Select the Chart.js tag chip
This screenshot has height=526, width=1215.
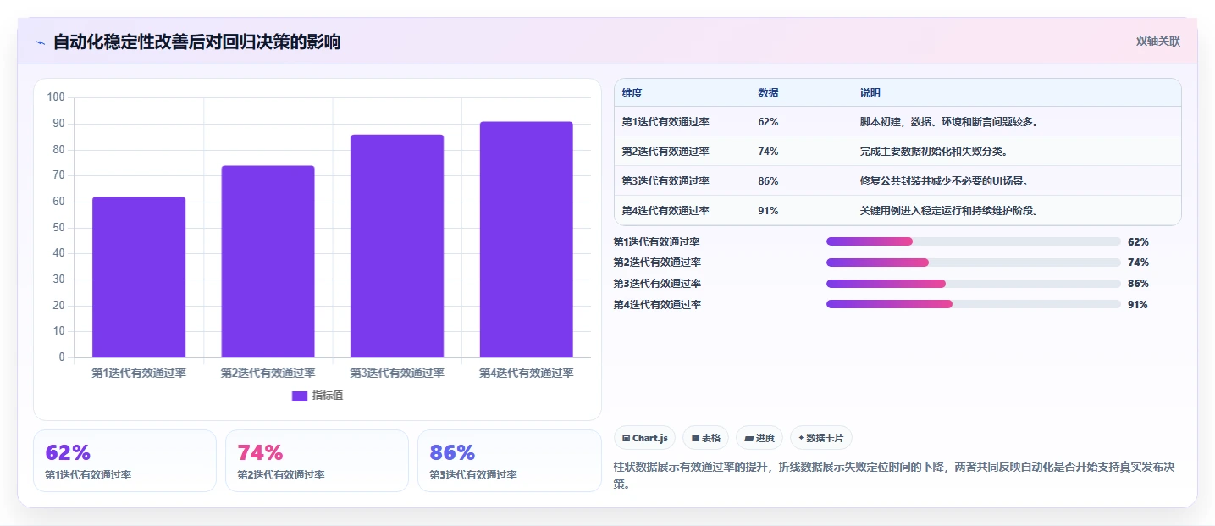[644, 438]
